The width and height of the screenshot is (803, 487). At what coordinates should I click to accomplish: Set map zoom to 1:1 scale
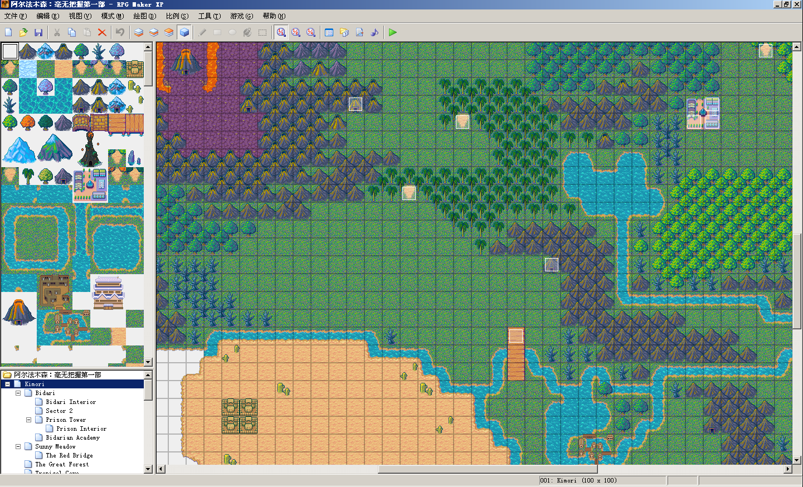(281, 32)
